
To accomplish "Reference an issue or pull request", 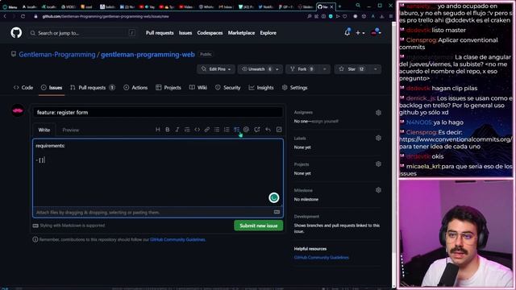I will (x=257, y=130).
